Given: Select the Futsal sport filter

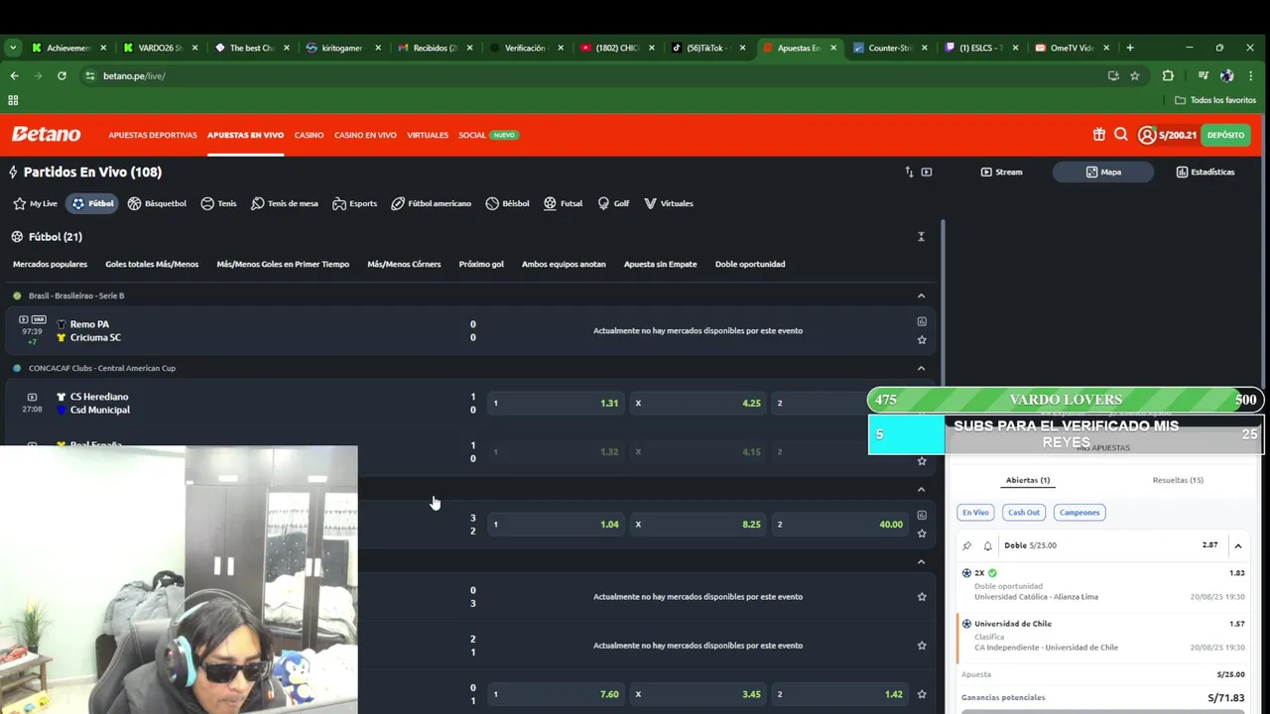Looking at the screenshot, I should point(563,203).
